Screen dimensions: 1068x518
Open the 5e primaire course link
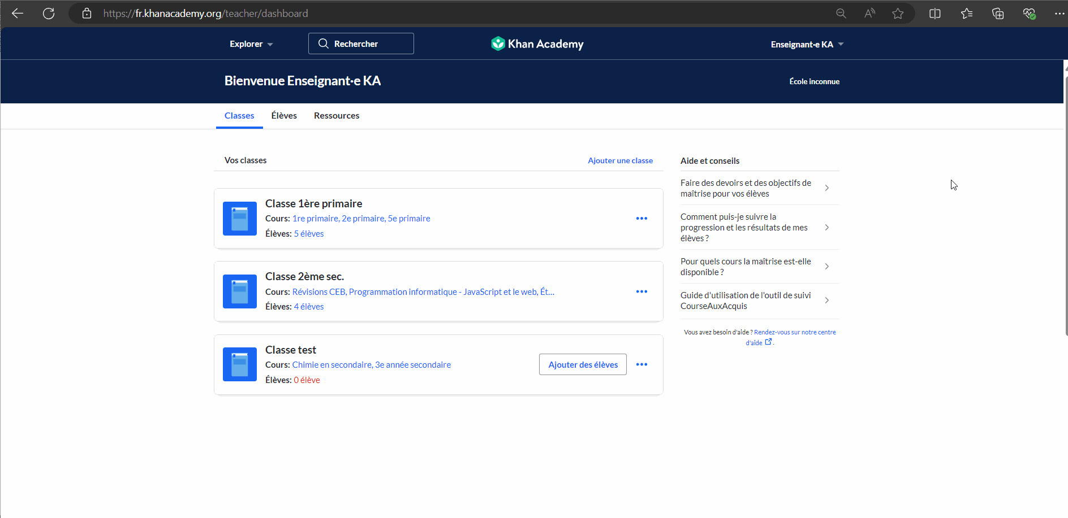(x=409, y=219)
